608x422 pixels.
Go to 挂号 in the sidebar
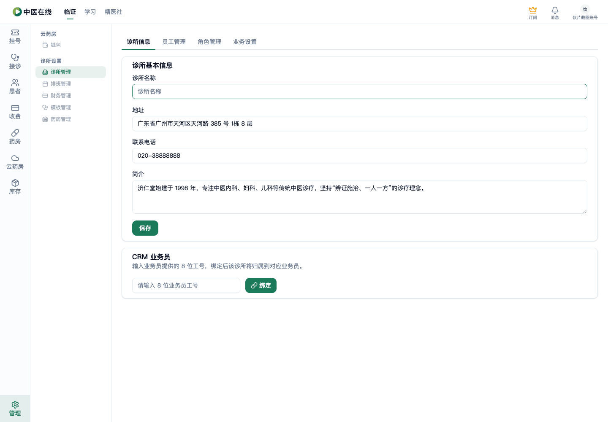(x=15, y=37)
